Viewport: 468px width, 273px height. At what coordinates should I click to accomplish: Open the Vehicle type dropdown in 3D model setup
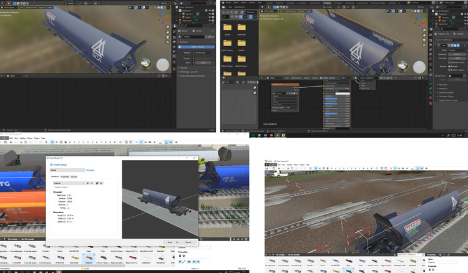point(67,170)
